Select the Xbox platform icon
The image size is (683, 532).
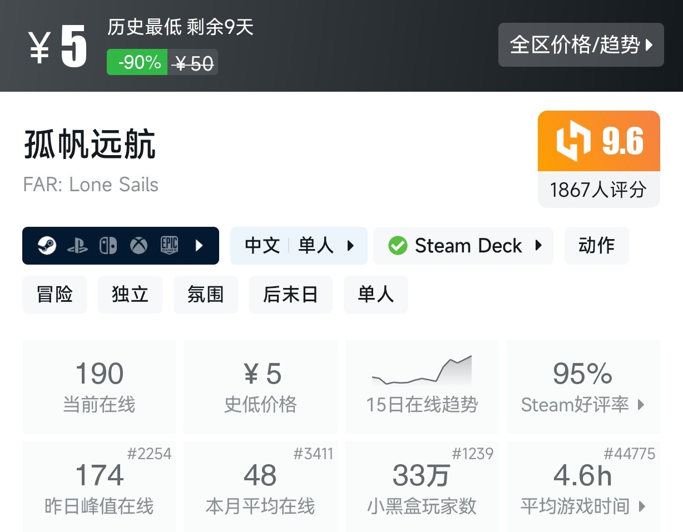click(x=138, y=245)
